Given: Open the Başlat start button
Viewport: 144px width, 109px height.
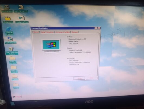Looking at the screenshot, I should click(17, 97).
